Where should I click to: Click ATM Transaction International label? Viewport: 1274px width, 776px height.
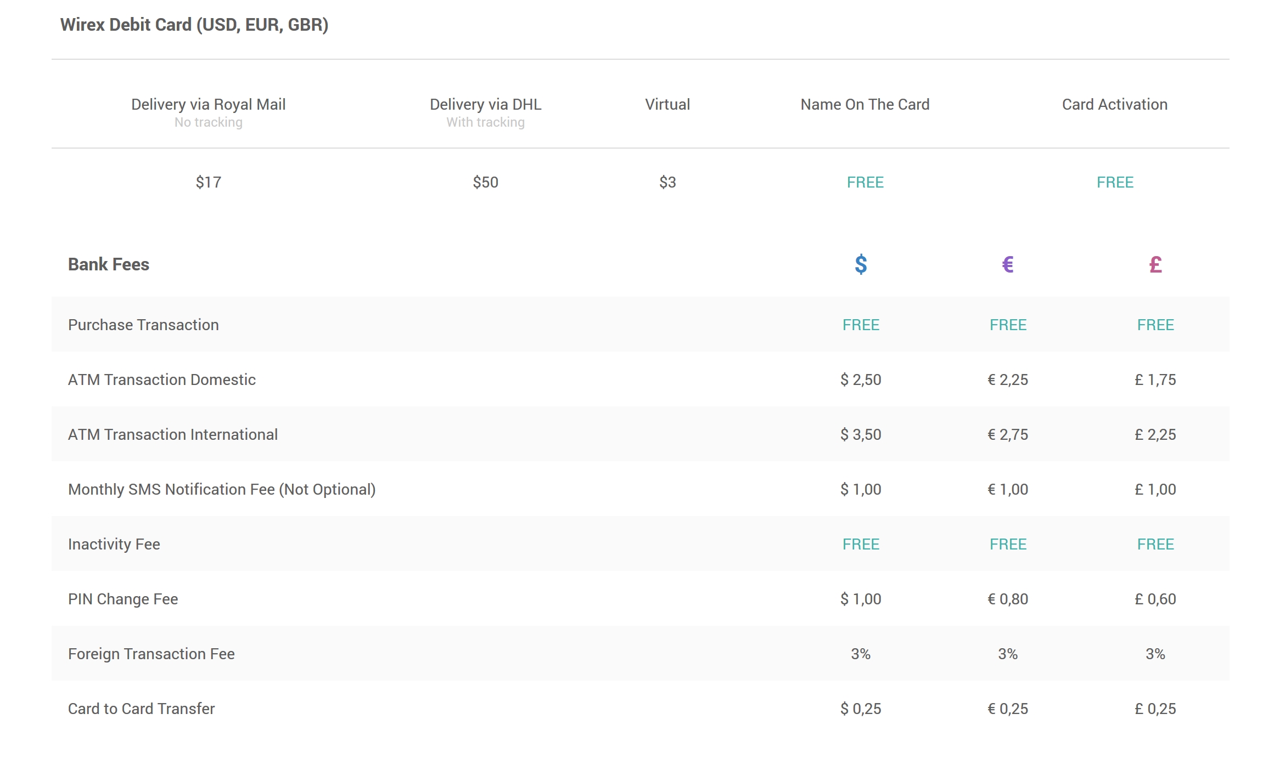pyautogui.click(x=173, y=434)
